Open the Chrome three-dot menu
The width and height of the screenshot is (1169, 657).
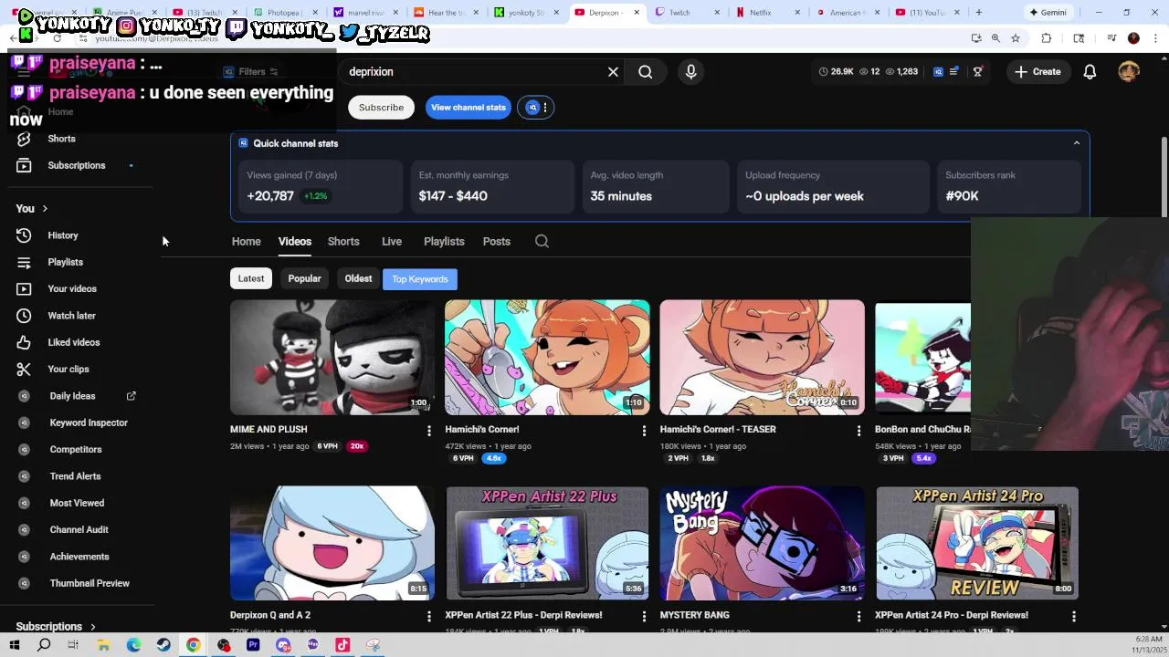click(1155, 38)
